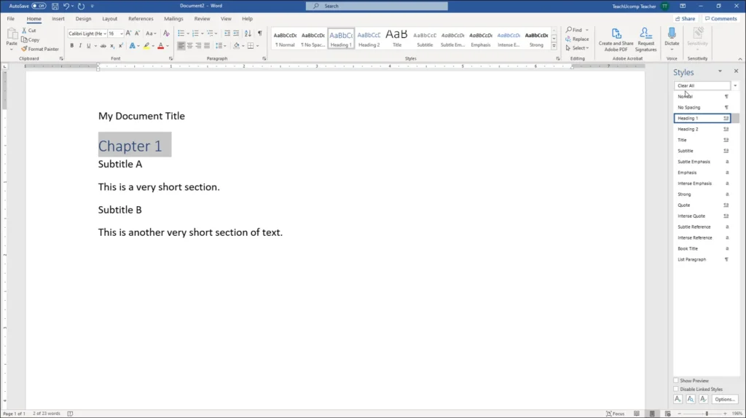Enable the Show Preview checkbox
The image size is (746, 418).
[676, 380]
